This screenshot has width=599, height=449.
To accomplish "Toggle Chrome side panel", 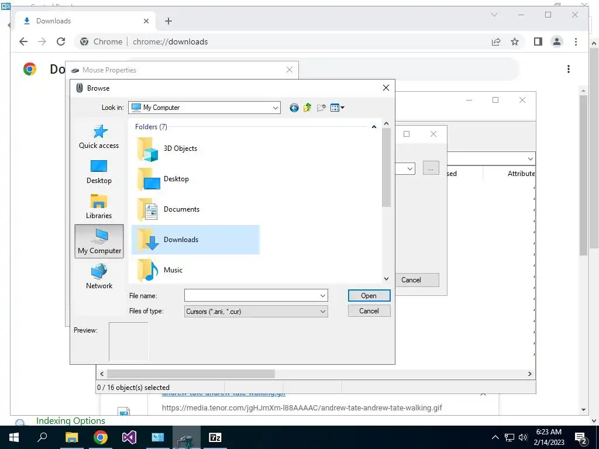I will pyautogui.click(x=538, y=42).
